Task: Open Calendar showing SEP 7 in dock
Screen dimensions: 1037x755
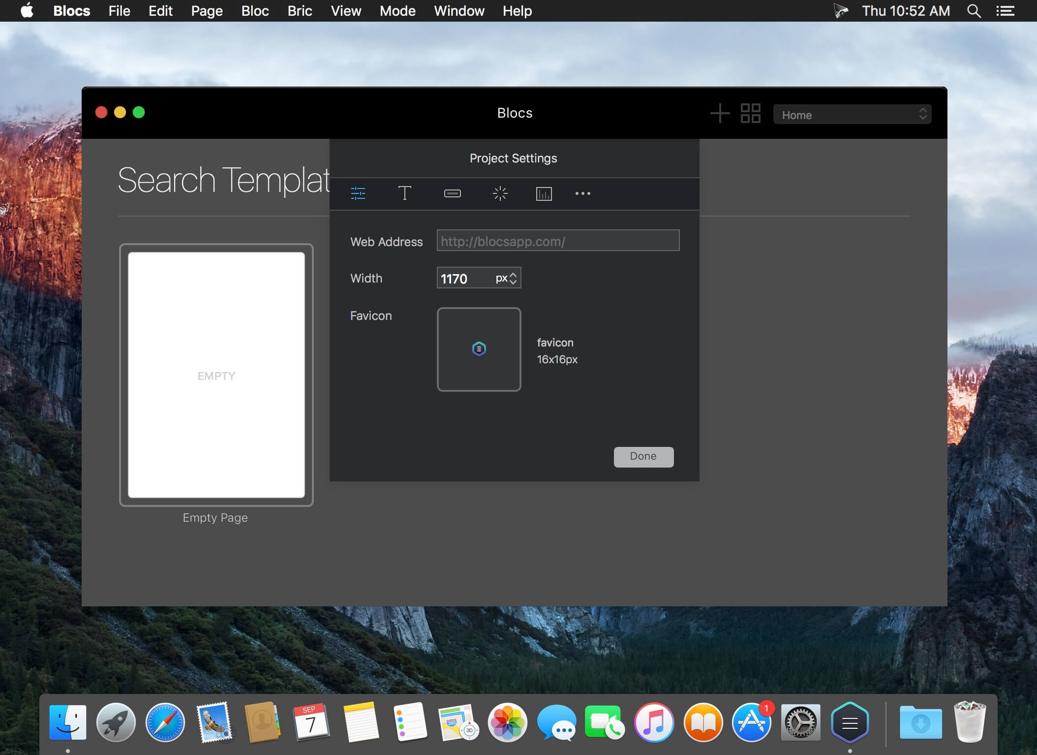Action: point(311,722)
